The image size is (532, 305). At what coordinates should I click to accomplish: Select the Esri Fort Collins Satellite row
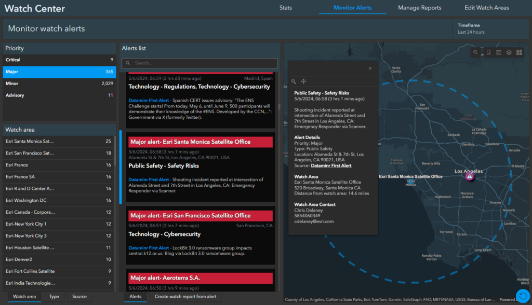click(x=58, y=271)
